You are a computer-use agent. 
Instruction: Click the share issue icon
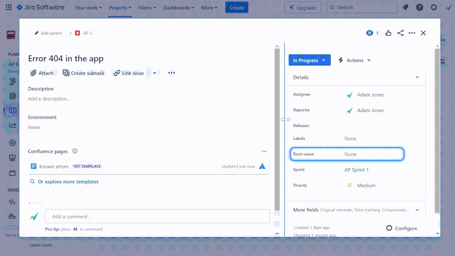[x=400, y=33]
